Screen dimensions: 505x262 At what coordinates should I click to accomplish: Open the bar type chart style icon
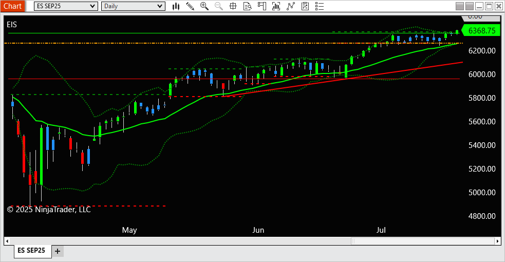[176, 6]
